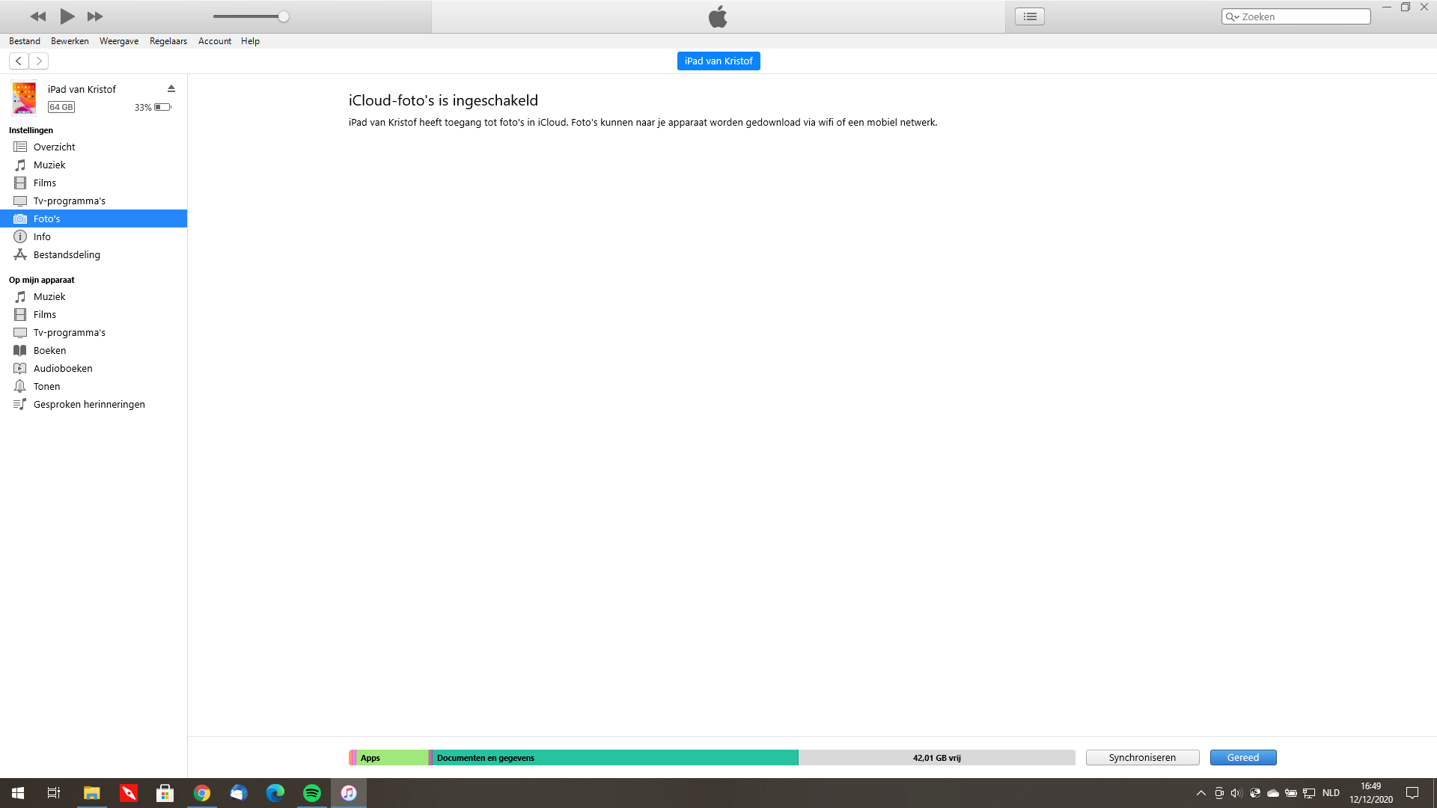Screen dimensions: 1437x808
Task: Open the Bestand menu
Action: [x=25, y=41]
